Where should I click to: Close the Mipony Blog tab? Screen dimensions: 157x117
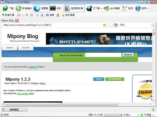[17, 21]
